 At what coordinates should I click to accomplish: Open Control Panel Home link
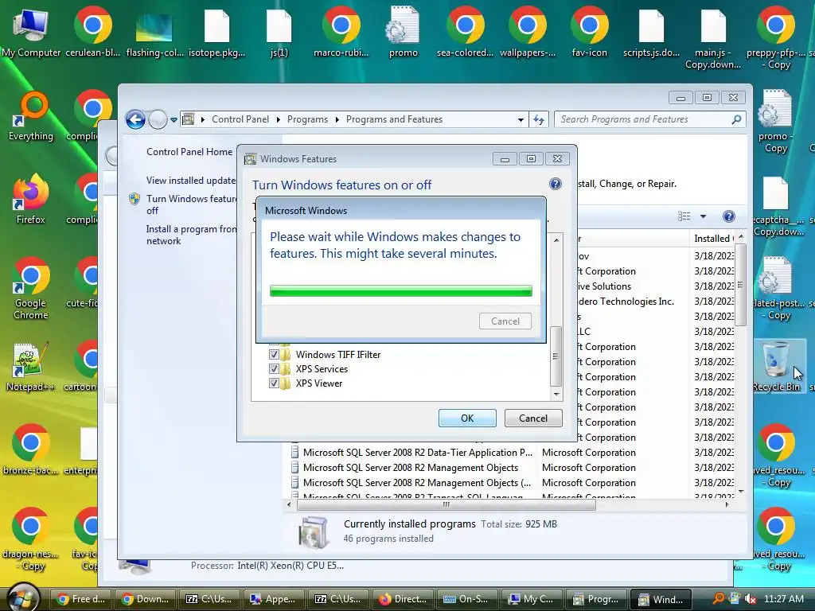189,152
